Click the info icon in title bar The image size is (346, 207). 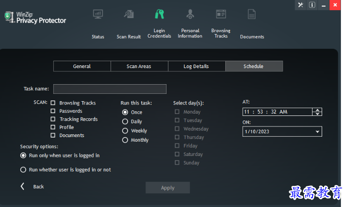(313, 5)
